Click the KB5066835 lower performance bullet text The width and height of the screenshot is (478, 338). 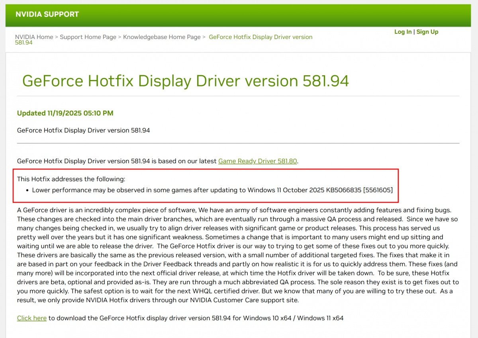[212, 190]
